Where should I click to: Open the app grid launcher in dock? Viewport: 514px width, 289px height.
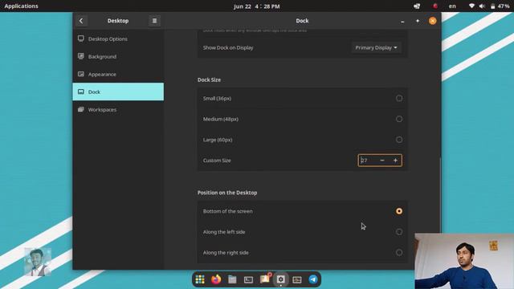coord(200,279)
